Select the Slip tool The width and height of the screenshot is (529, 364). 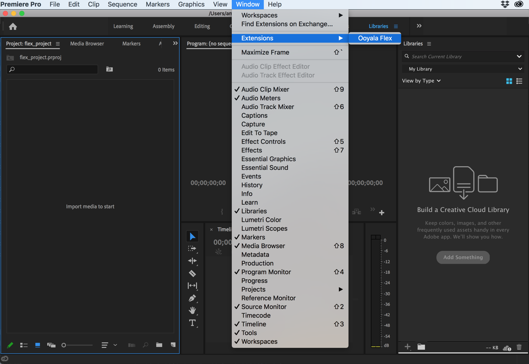click(x=192, y=286)
